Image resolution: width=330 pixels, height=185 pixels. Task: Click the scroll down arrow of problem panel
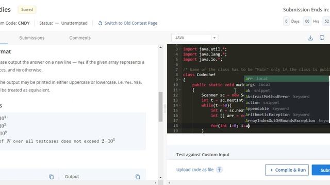[160, 177]
